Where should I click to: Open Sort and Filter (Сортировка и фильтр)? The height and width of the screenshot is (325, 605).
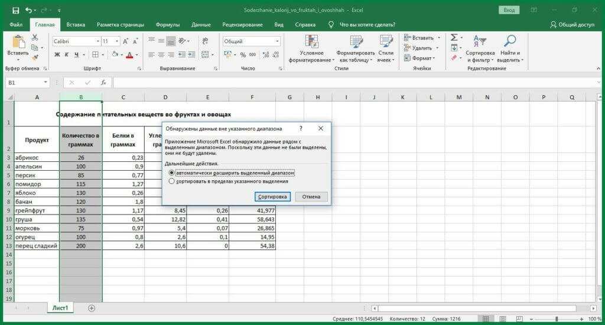[x=480, y=48]
